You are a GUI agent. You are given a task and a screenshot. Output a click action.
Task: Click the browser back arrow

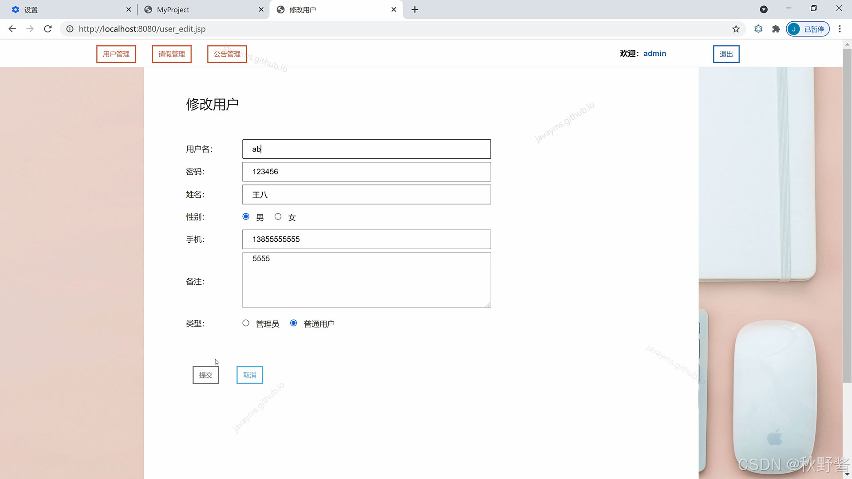point(12,29)
